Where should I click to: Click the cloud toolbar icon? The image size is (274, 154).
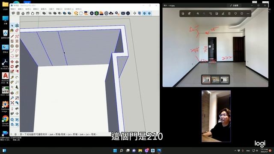(x=111, y=13)
